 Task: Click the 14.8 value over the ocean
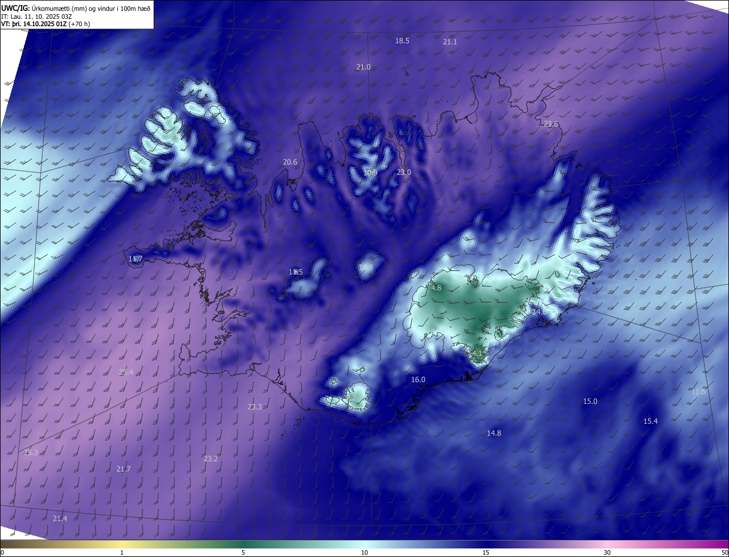coord(494,433)
